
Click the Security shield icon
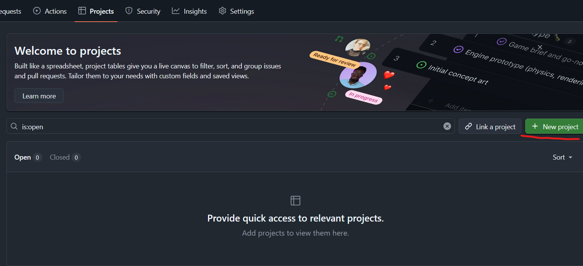(129, 11)
